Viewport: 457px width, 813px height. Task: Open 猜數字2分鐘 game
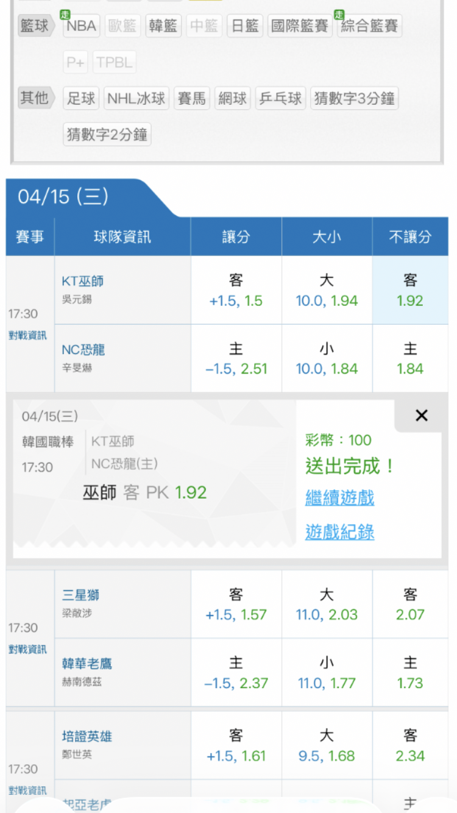click(x=107, y=134)
